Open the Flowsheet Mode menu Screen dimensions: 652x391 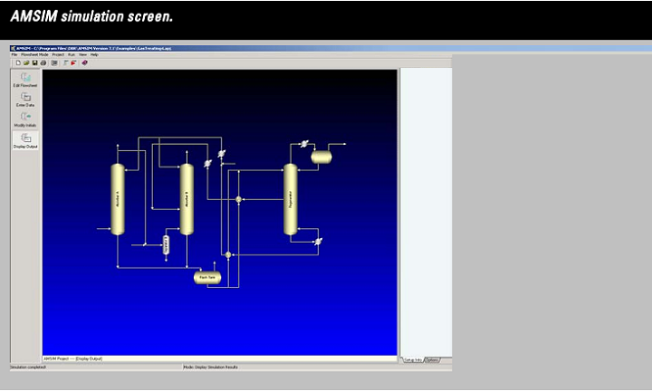(34, 54)
